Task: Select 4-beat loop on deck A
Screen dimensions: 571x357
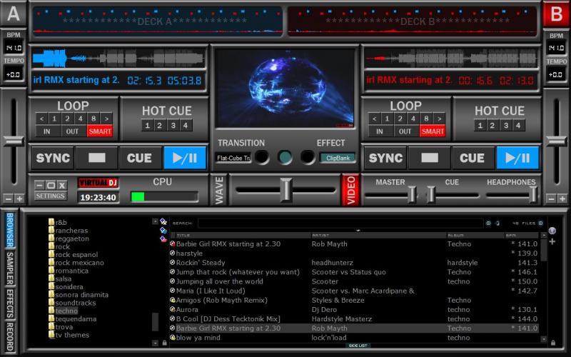Action: [81, 119]
